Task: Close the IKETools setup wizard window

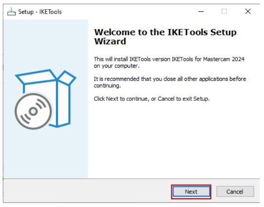Action: click(248, 12)
